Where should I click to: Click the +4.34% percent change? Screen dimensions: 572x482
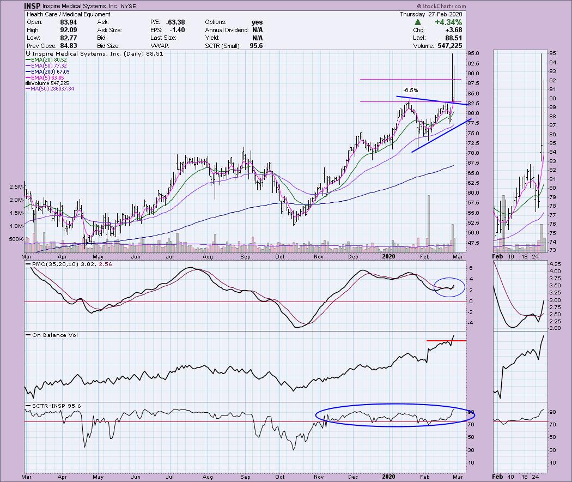448,22
